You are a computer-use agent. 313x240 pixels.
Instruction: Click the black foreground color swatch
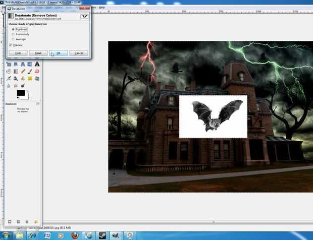tap(21, 93)
